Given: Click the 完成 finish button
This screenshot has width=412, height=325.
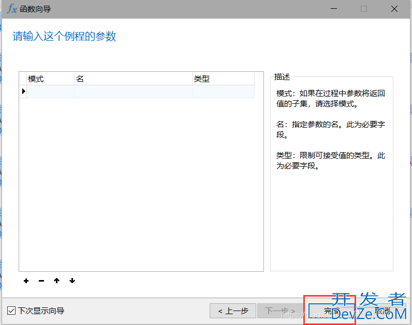Looking at the screenshot, I should click(331, 311).
